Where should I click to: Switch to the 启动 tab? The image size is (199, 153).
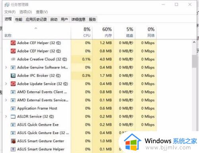[54, 19]
